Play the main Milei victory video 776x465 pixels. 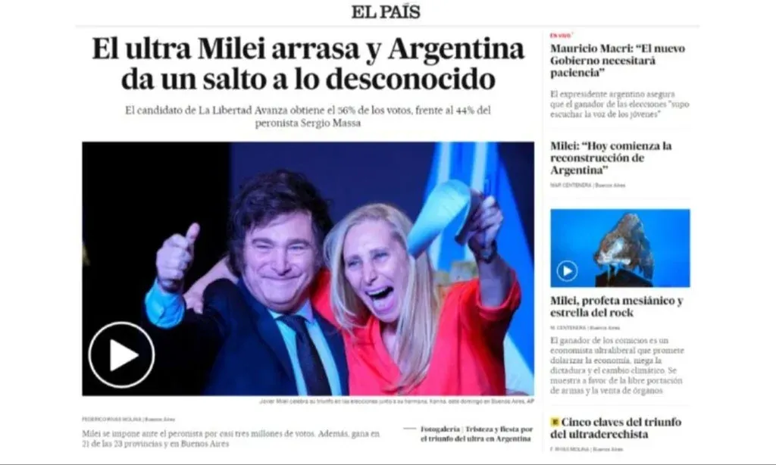coord(121,354)
